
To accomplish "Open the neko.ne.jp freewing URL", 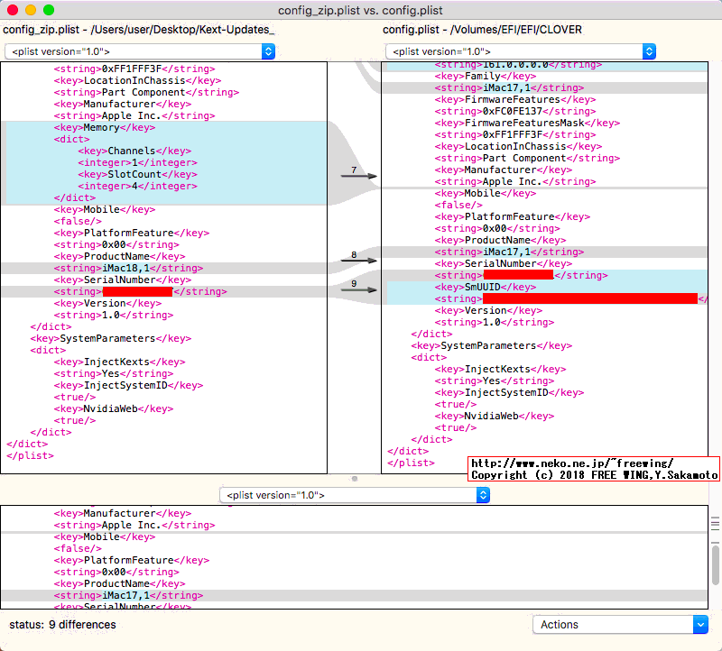I will (571, 463).
